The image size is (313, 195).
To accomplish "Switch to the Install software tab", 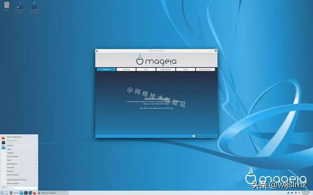I will pyautogui.click(x=166, y=69).
